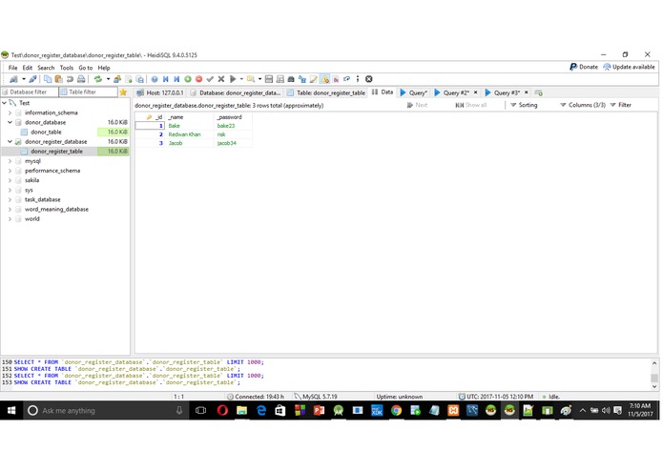Open the Sorting options
Image resolution: width=663 pixels, height=471 pixels.
point(524,105)
